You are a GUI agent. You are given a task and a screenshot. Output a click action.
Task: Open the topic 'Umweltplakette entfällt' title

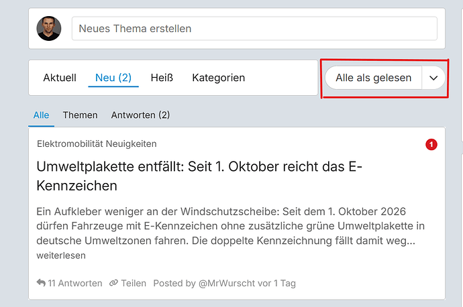click(x=199, y=176)
